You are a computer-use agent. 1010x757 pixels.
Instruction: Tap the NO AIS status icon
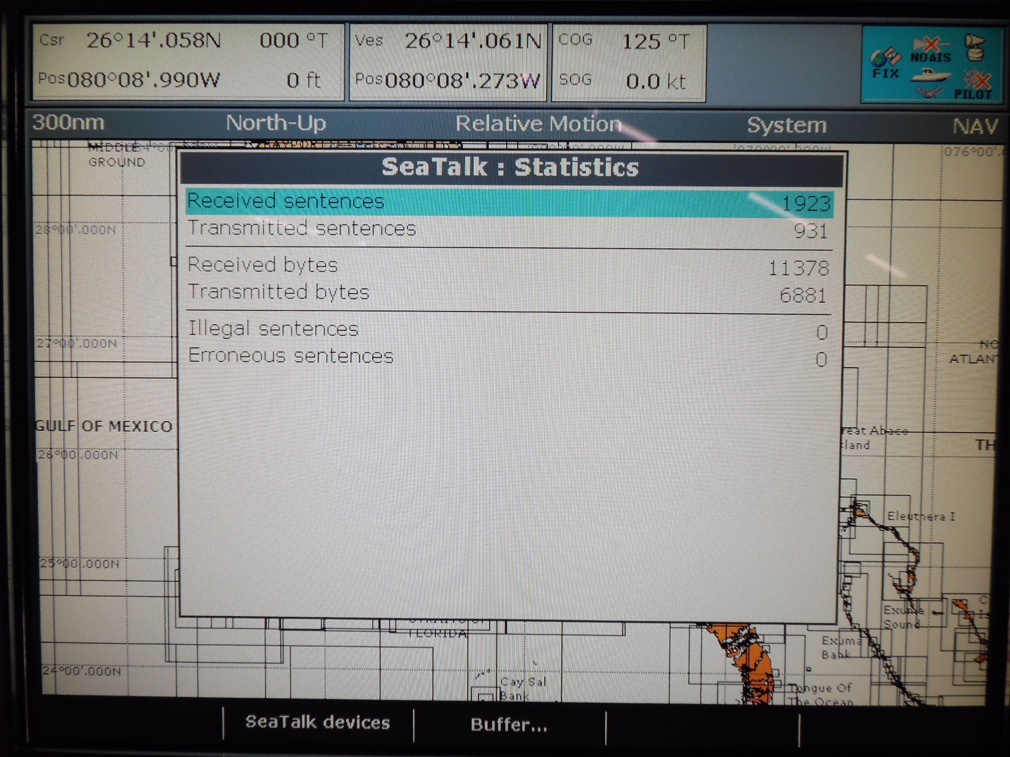tap(931, 50)
